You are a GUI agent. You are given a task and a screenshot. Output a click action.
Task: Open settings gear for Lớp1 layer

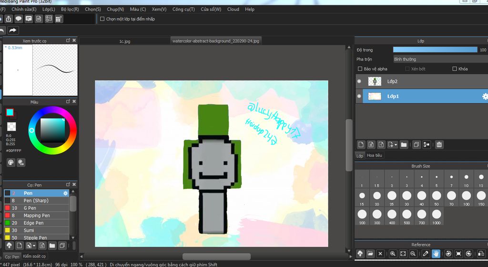(x=485, y=96)
